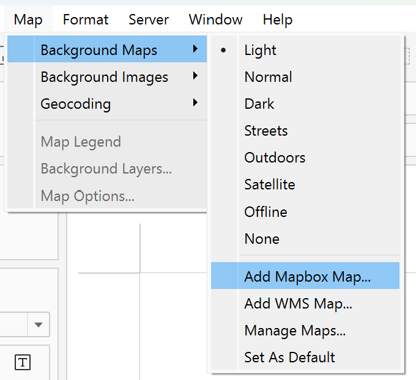
Task: Select the Satellite background map
Action: [x=305, y=185]
